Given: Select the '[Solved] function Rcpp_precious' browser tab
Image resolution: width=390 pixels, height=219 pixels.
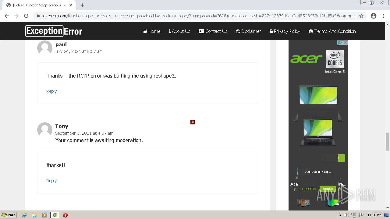Looking at the screenshot, I should click(x=39, y=5).
